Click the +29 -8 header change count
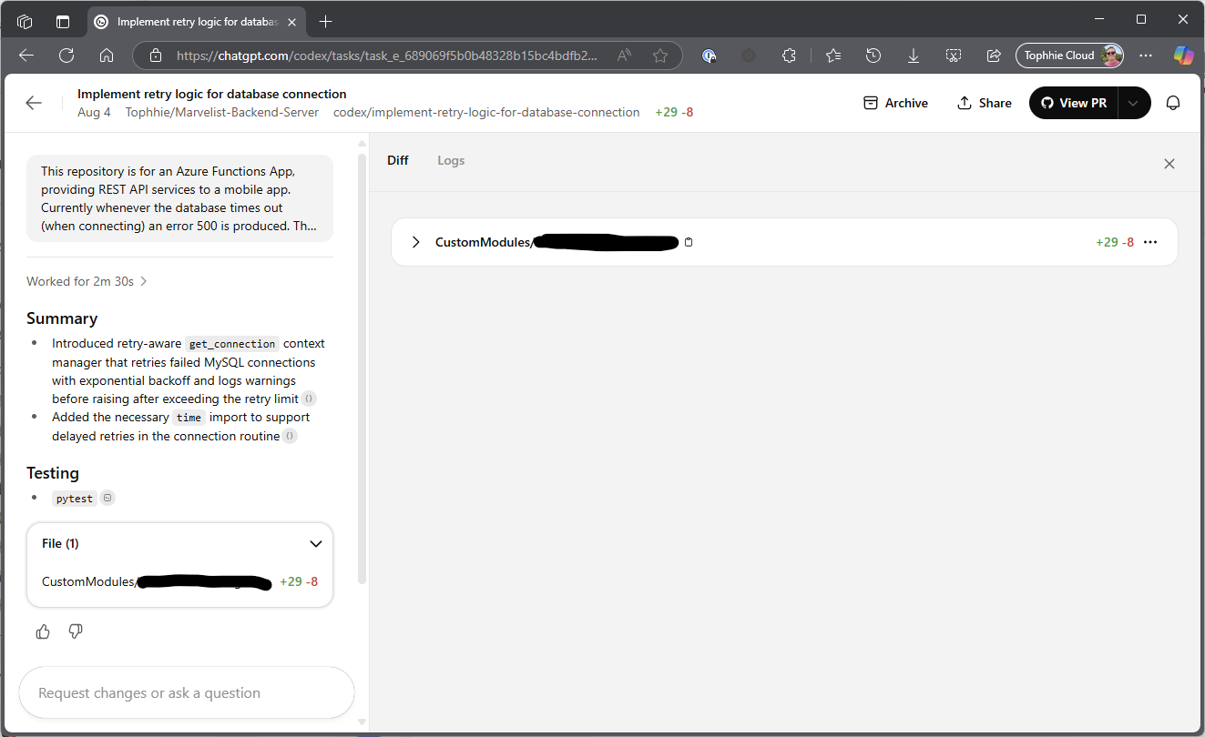Screen dimensions: 1205x737 [x=674, y=112]
